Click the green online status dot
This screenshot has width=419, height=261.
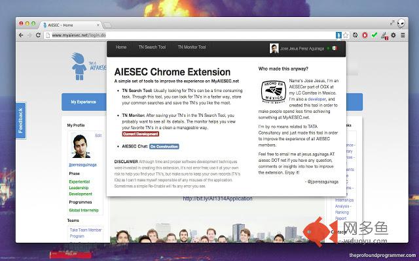tap(328, 48)
